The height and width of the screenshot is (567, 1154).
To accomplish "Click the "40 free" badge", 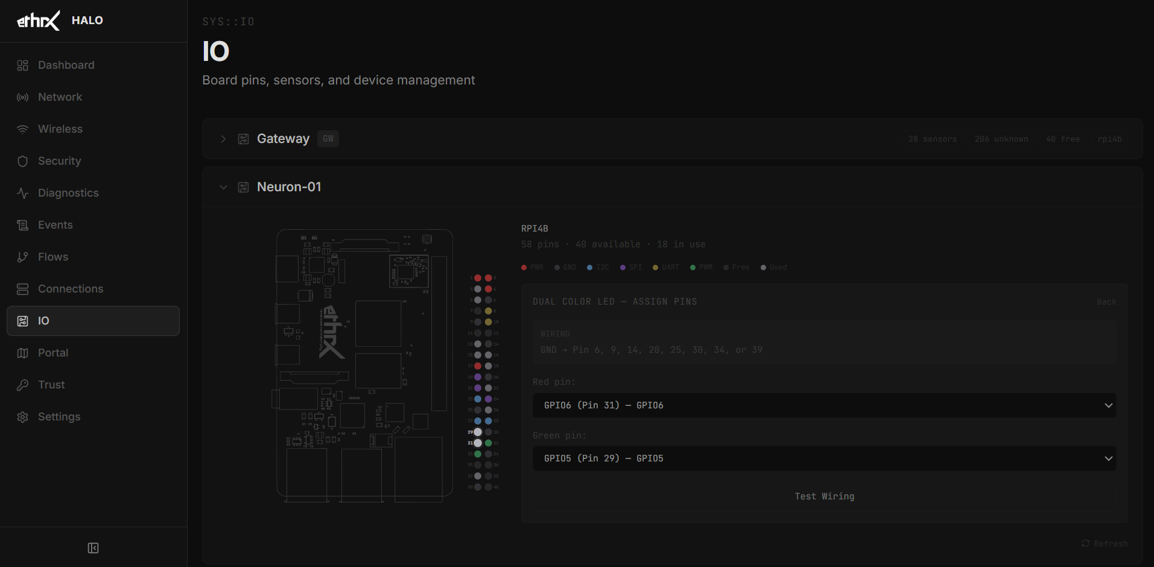I will coord(1063,139).
